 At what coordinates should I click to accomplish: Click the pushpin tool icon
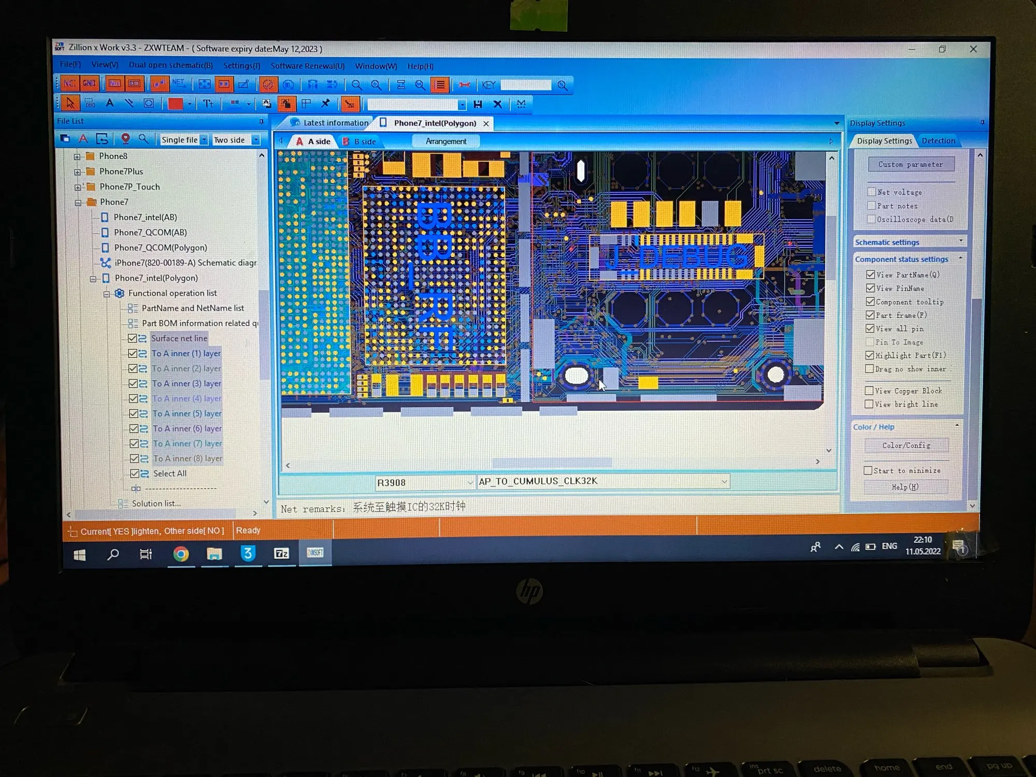[325, 104]
